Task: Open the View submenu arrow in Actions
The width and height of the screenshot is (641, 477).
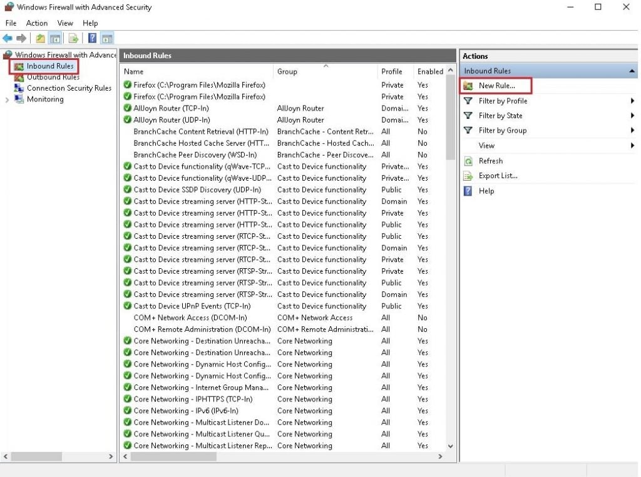Action: click(632, 146)
